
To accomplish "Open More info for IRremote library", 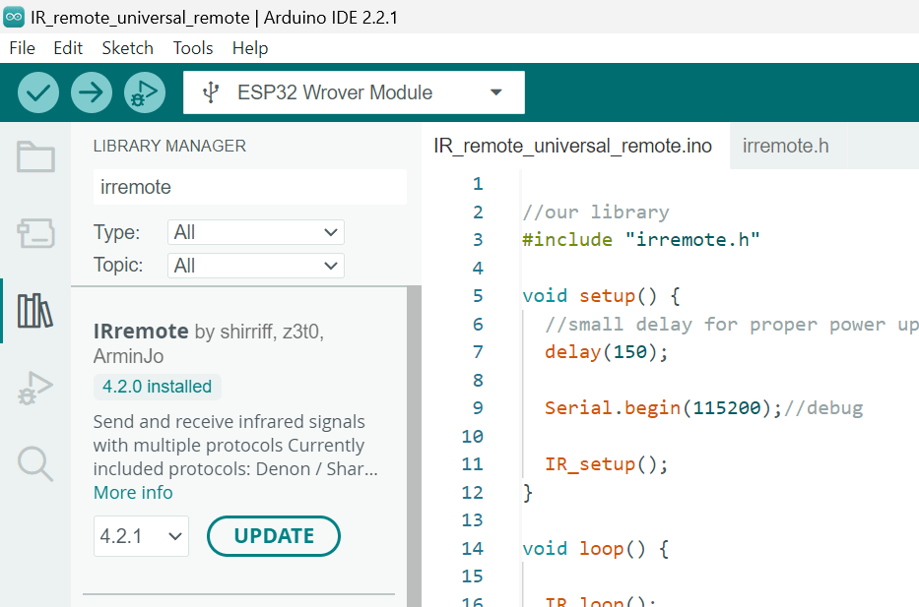I will 132,492.
